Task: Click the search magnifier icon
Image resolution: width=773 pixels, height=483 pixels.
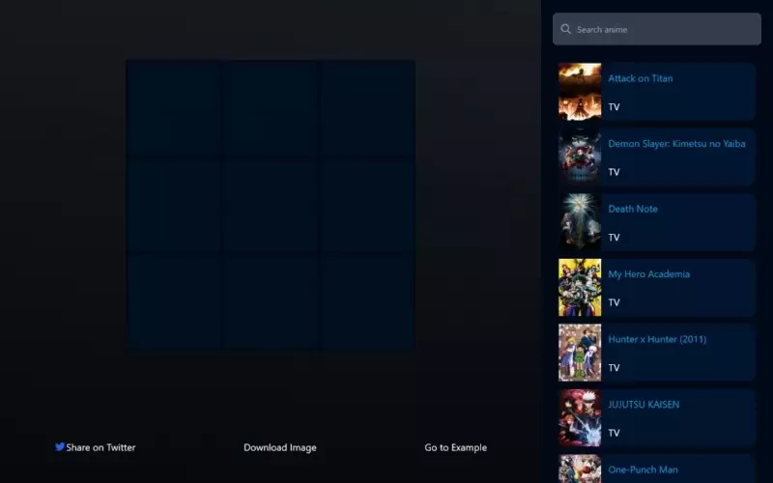Action: 566,29
